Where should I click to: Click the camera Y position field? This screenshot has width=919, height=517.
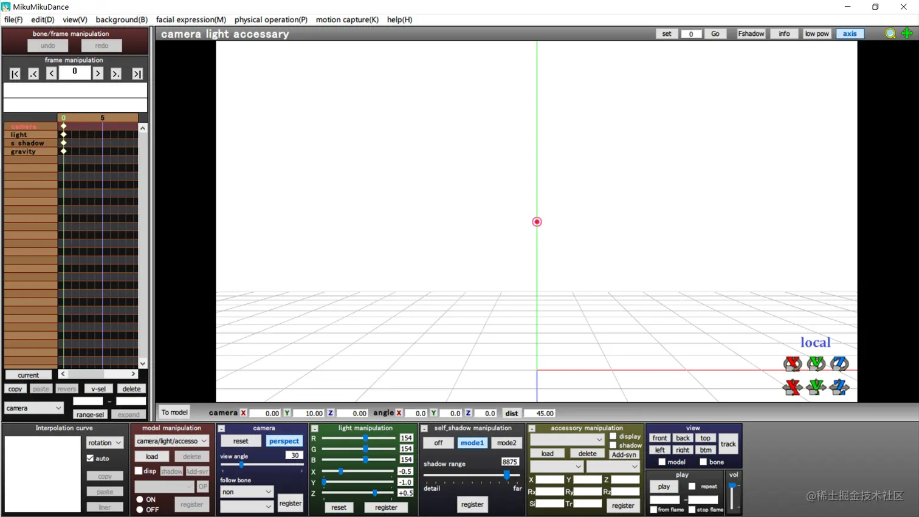coord(310,413)
